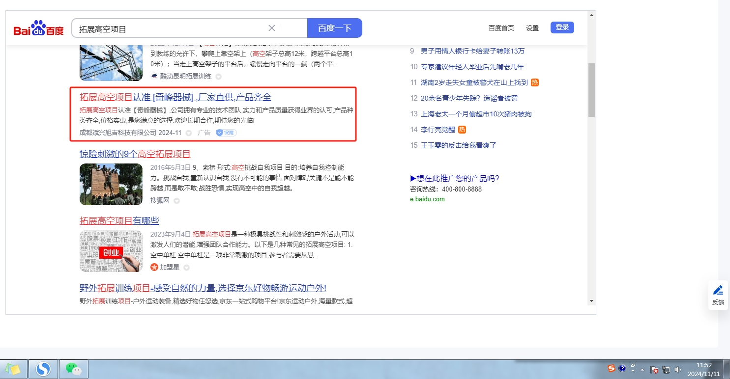730x379 pixels.
Task: Click the 加盟星 source logo icon
Action: pyautogui.click(x=154, y=267)
